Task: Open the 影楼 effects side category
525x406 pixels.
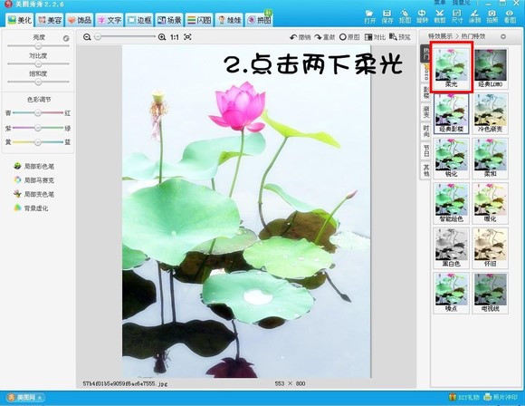Action: (426, 92)
